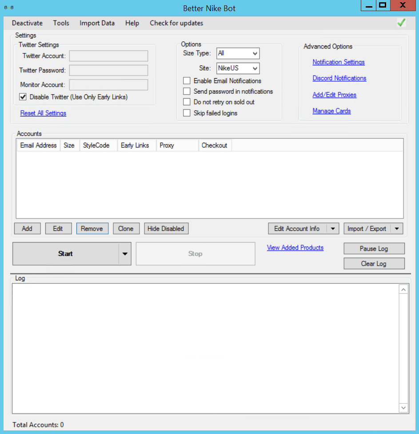Click Reset All Settings link
Image resolution: width=419 pixels, height=434 pixels.
(43, 113)
